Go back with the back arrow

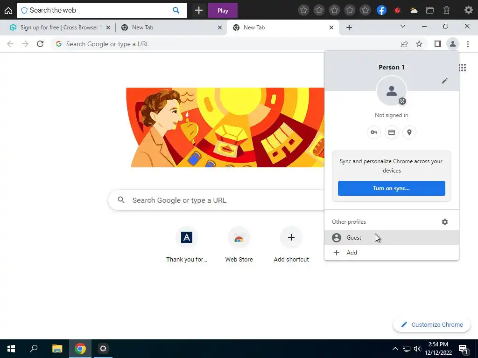tap(10, 44)
